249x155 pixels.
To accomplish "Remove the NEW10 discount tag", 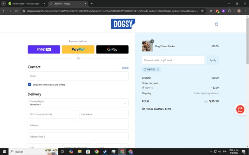I will coord(158,69).
